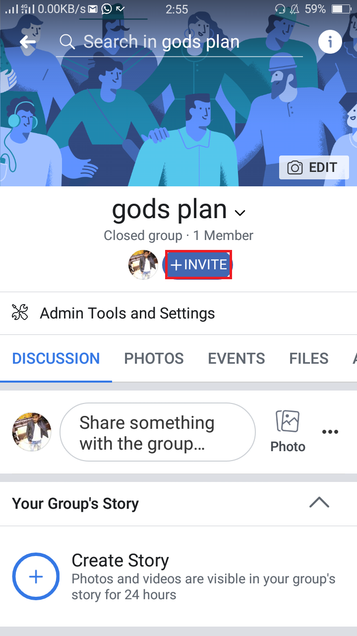Switch to the EVENTS tab
Viewport: 357px width, 636px height.
point(237,358)
